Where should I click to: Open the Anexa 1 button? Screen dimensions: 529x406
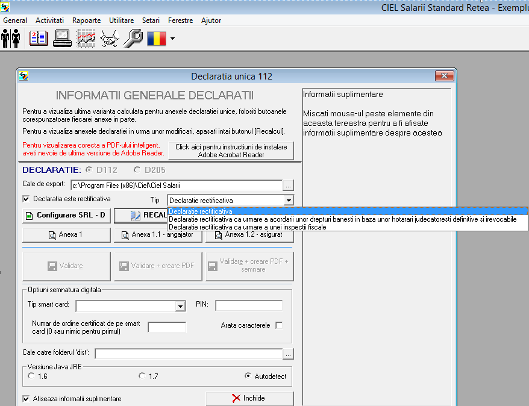66,235
